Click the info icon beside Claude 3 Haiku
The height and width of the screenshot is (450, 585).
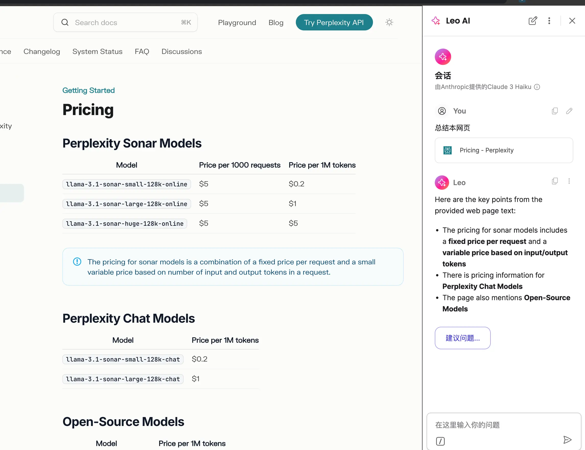pyautogui.click(x=537, y=87)
